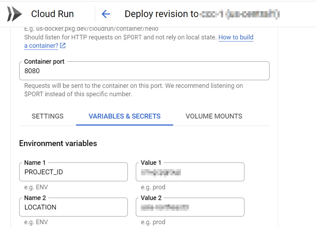Click the Value 2 input field

pyautogui.click(x=190, y=207)
